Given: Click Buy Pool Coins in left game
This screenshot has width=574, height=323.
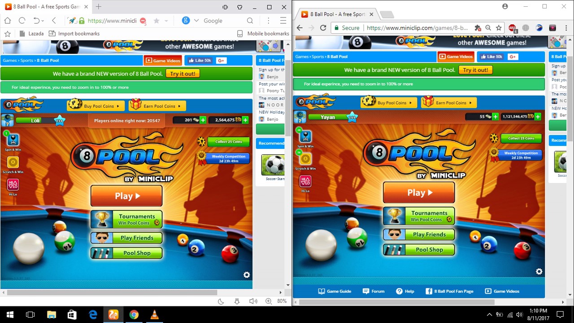Looking at the screenshot, I should 96,105.
